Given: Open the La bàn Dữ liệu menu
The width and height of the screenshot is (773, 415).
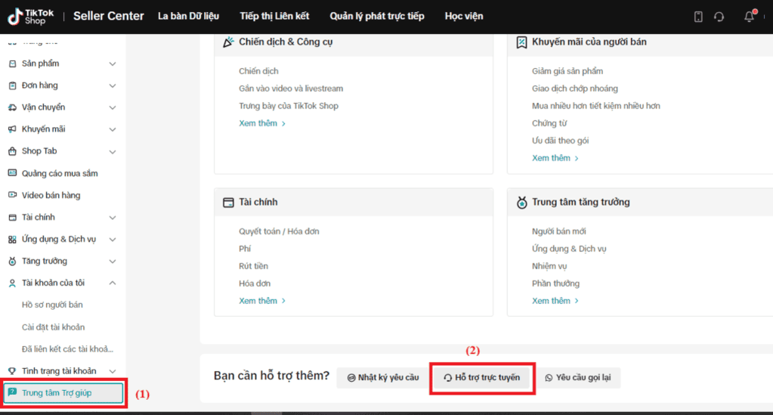Looking at the screenshot, I should click(x=188, y=17).
